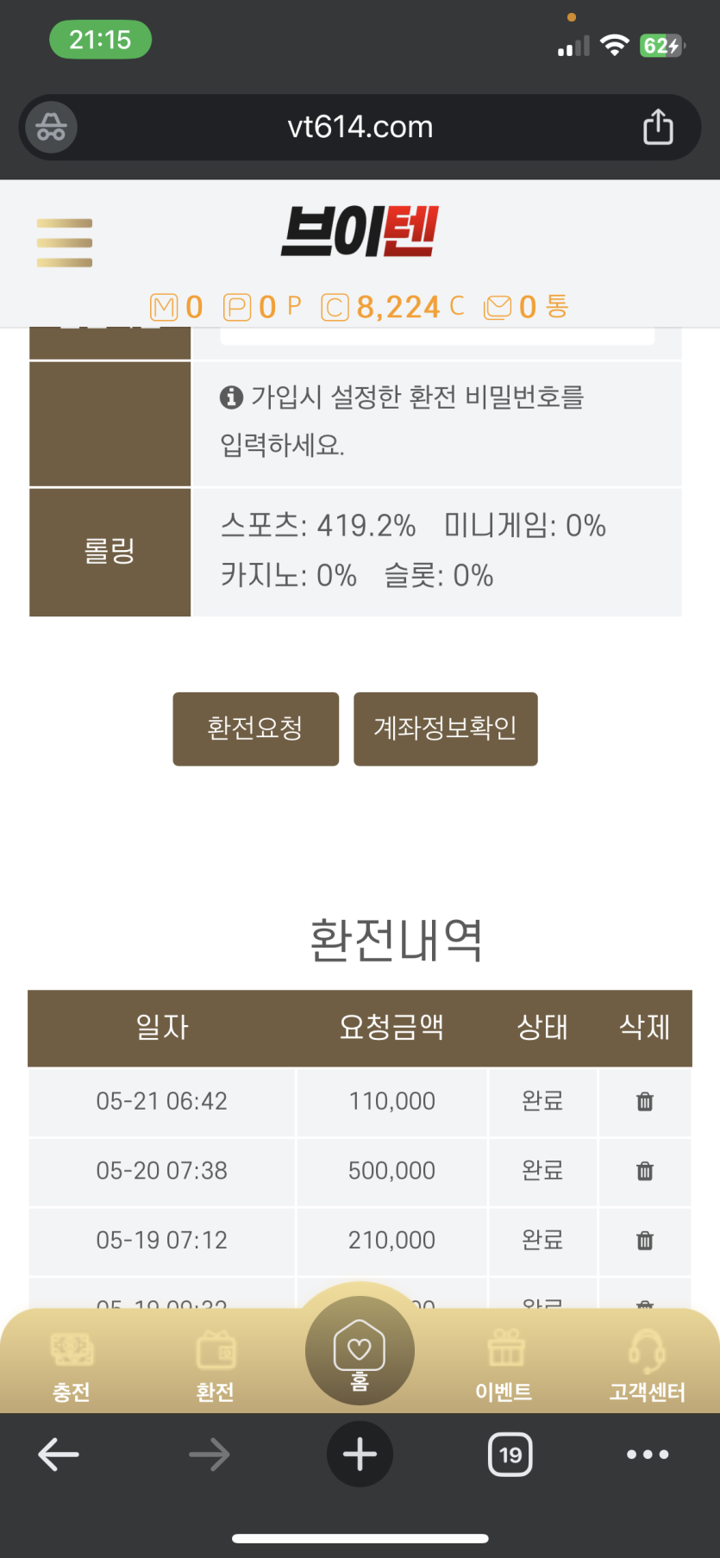Delete the 500,000 exchange record
720x1558 pixels.
(x=644, y=1171)
